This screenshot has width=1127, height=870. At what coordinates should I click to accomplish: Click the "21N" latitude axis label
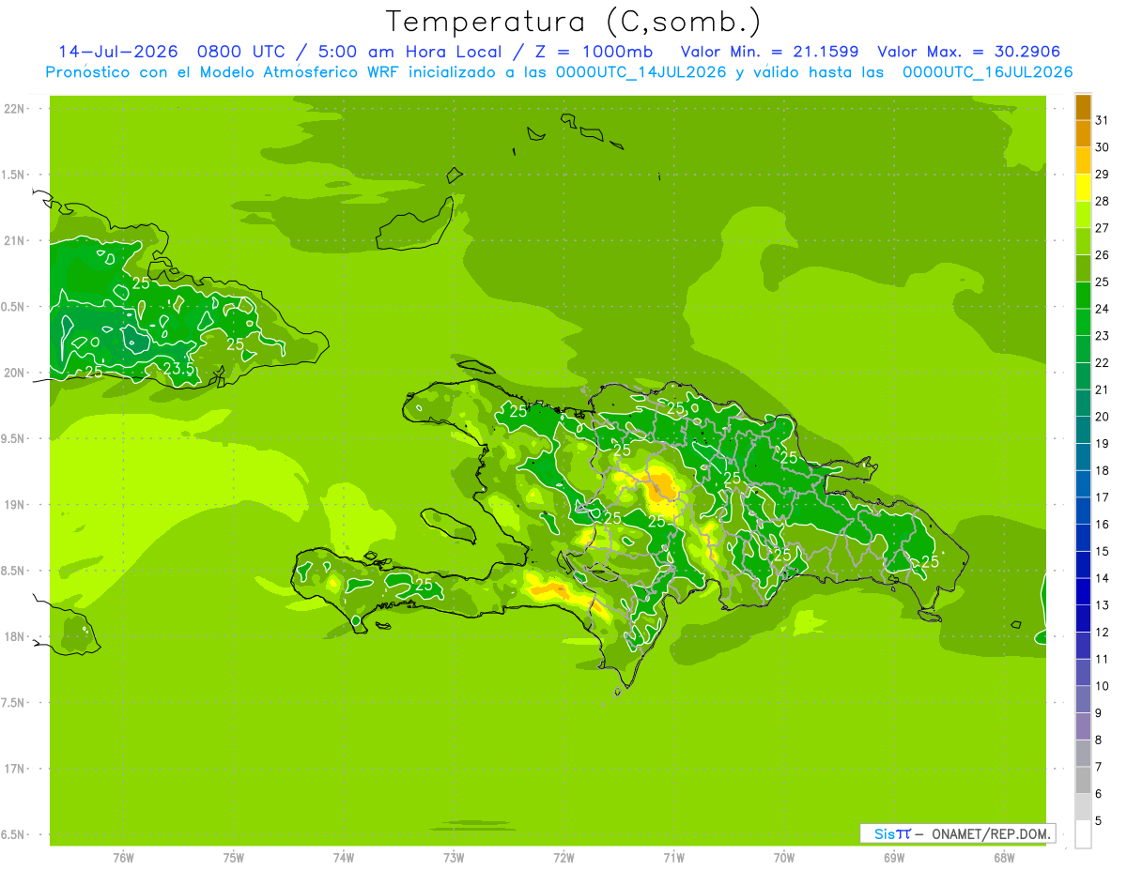pos(15,241)
